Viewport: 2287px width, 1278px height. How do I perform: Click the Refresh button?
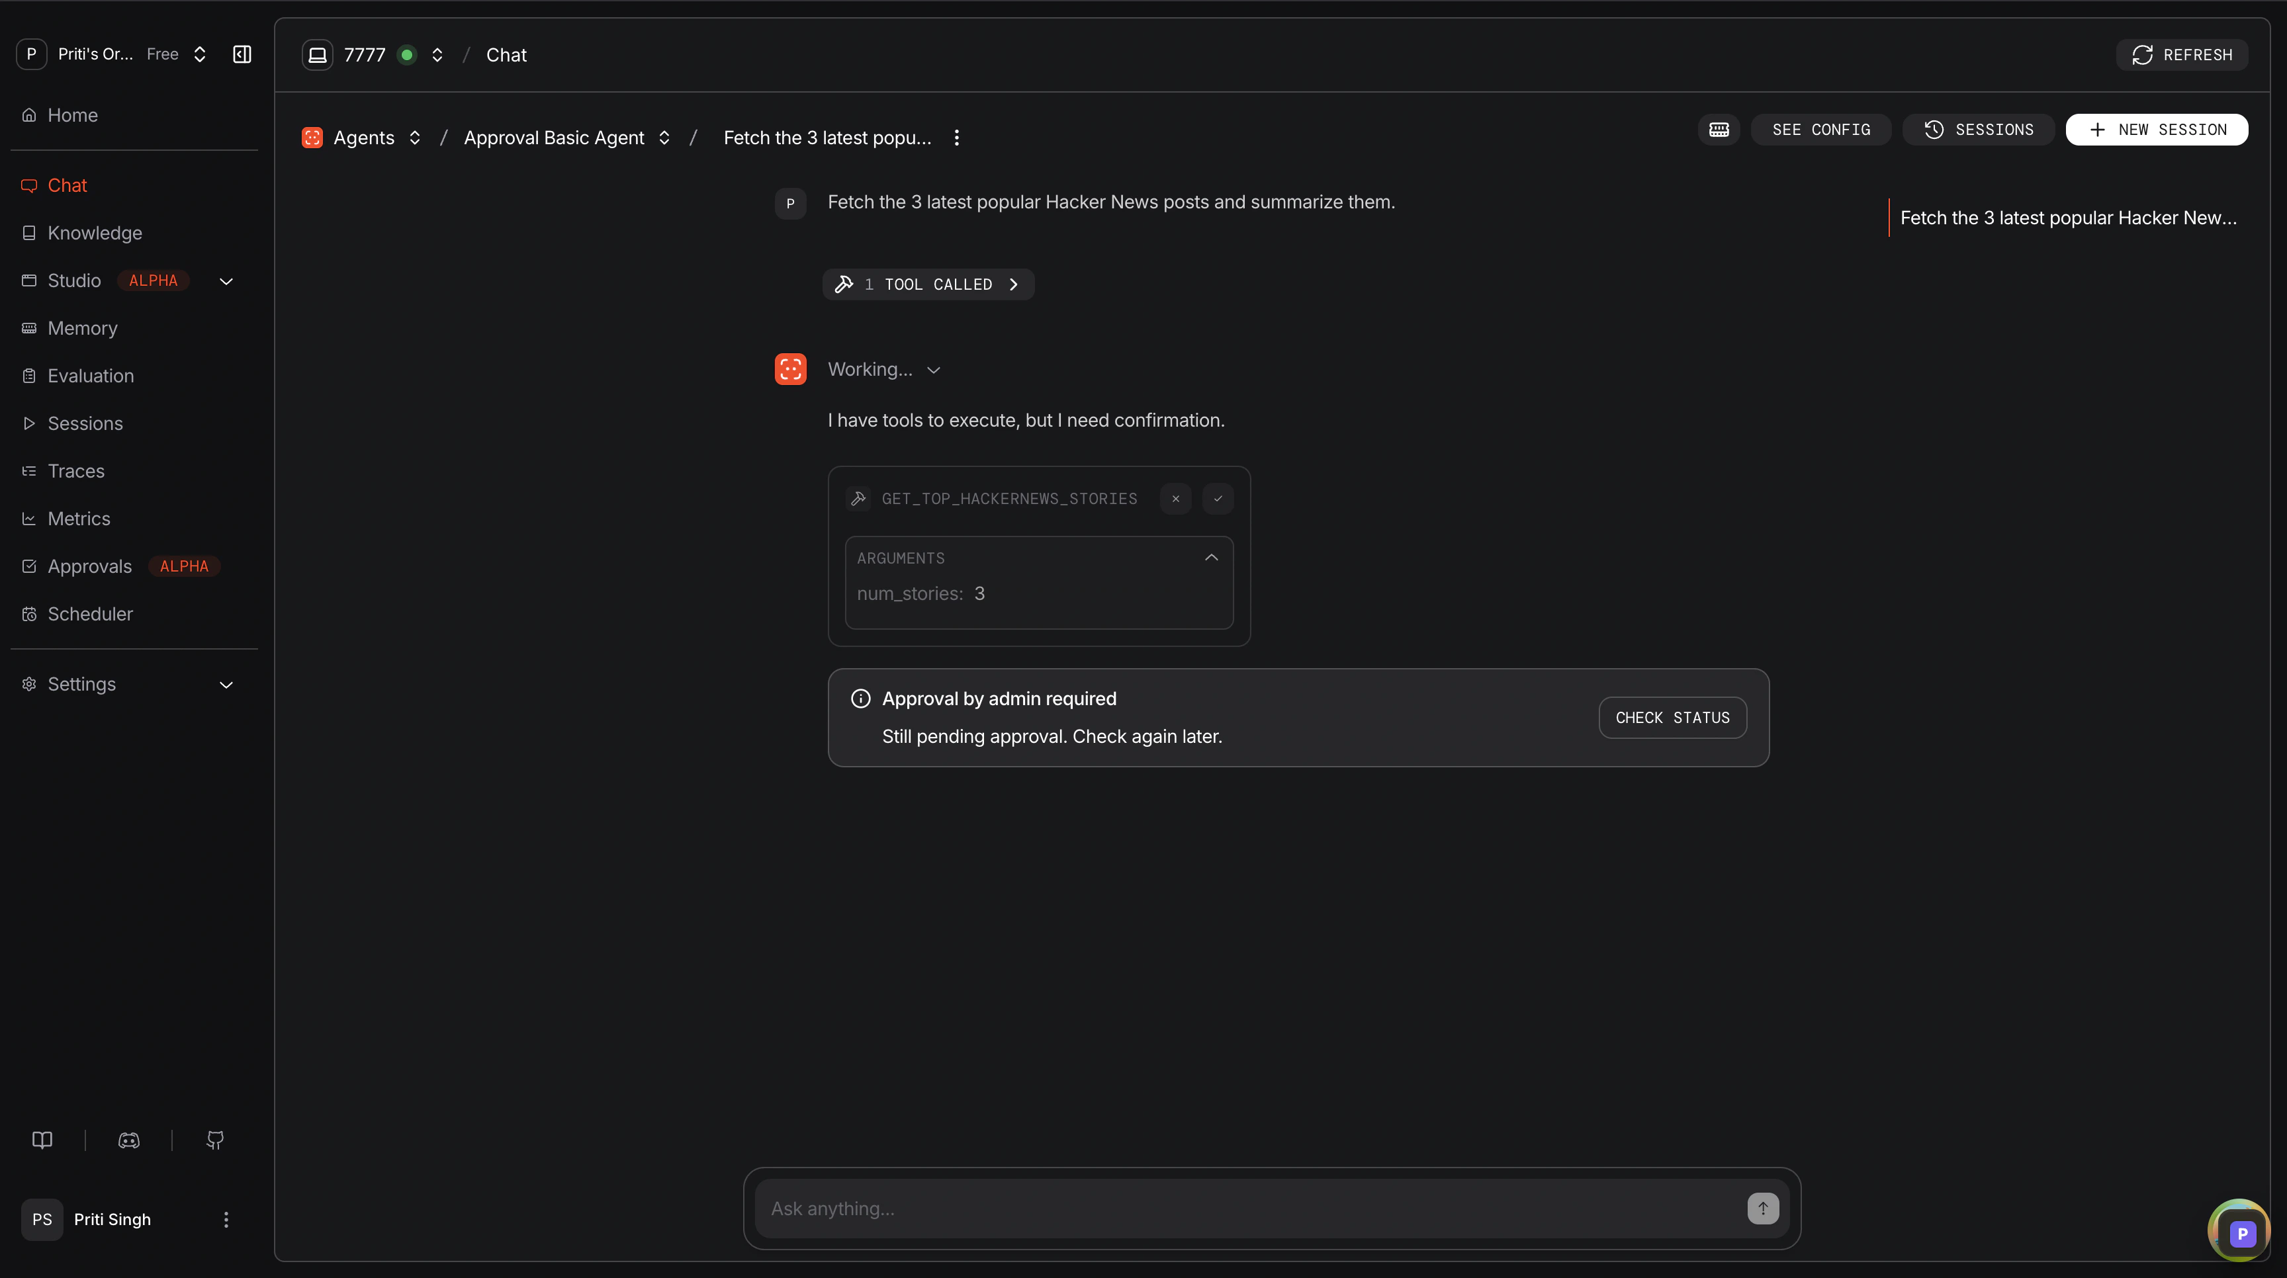pyautogui.click(x=2183, y=54)
